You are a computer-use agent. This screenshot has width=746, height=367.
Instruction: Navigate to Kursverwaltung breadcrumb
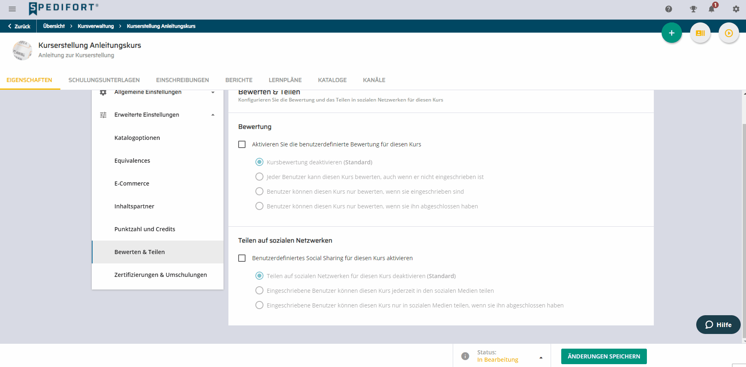[96, 26]
